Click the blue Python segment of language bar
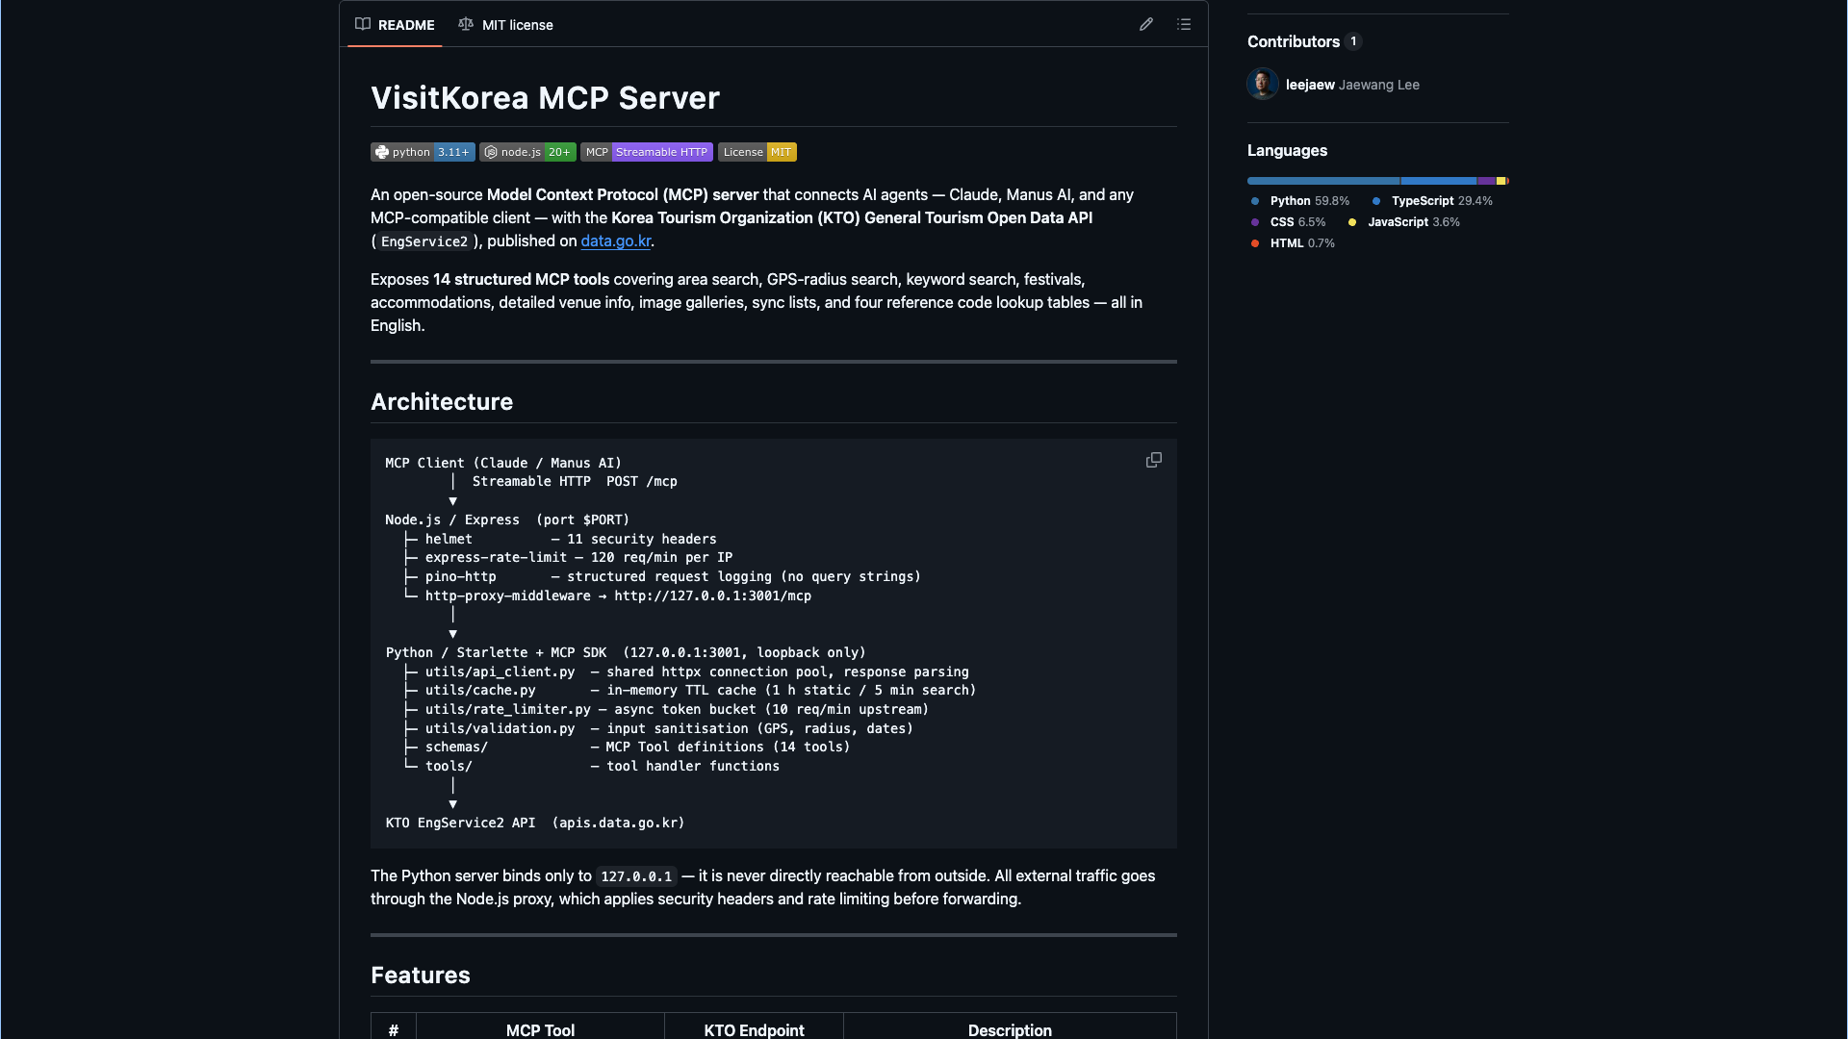Viewport: 1848px width, 1039px height. 1322,181
